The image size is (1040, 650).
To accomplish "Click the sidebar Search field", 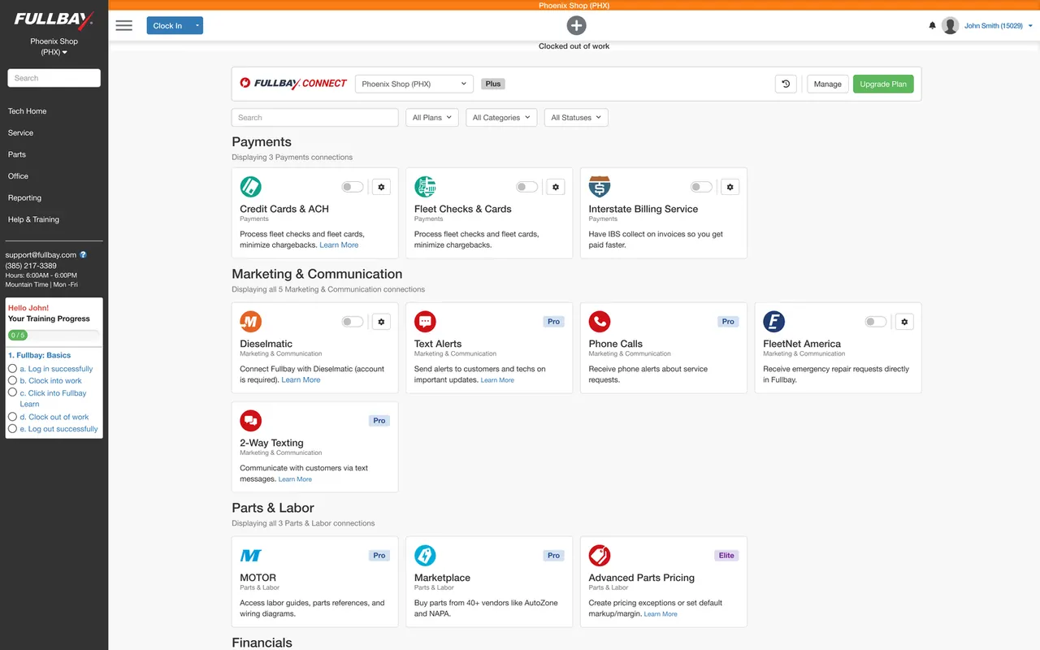I will pyautogui.click(x=54, y=78).
